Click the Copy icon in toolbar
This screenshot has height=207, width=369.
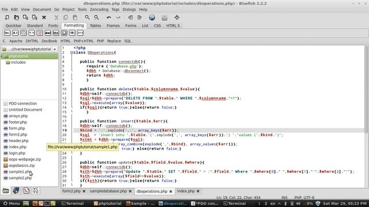65,17
